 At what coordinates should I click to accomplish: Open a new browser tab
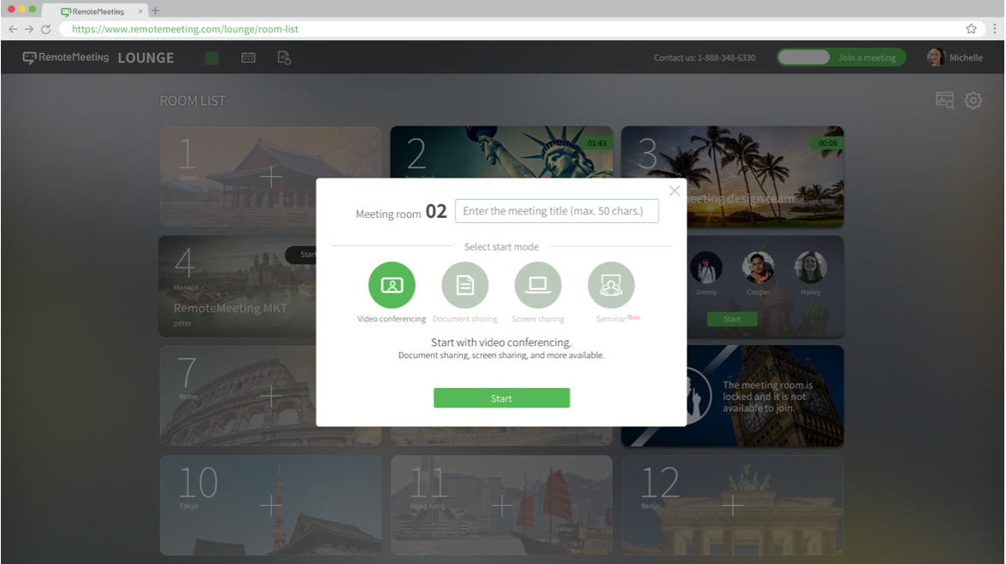tap(156, 10)
